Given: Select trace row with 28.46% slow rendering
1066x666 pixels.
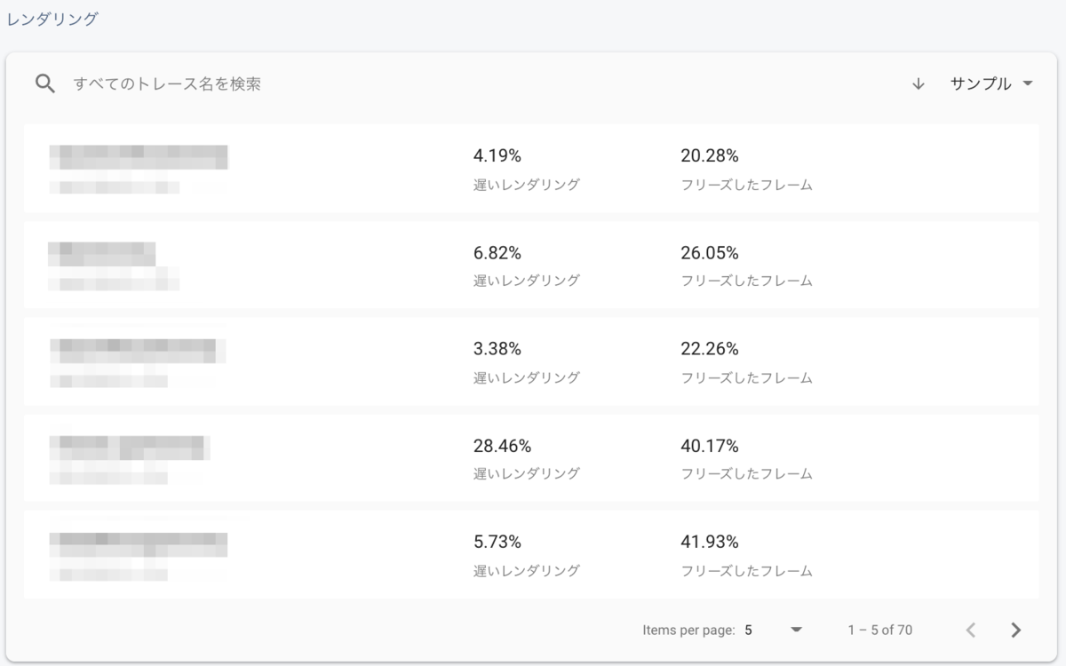Looking at the screenshot, I should click(x=530, y=458).
